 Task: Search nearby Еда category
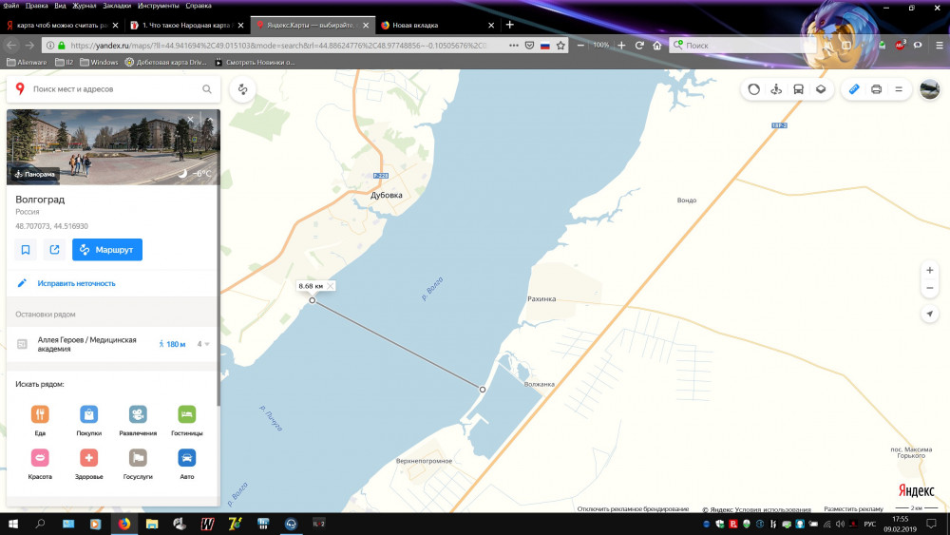coord(40,420)
